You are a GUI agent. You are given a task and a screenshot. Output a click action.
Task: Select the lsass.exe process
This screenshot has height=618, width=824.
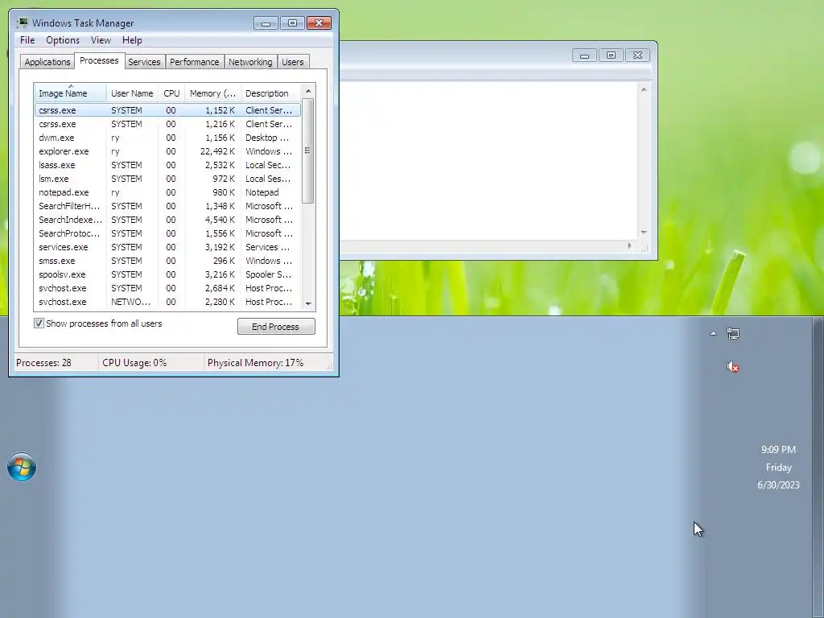(167, 165)
